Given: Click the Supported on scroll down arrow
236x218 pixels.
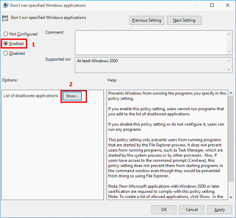Looking at the screenshot, I should 229,69.
